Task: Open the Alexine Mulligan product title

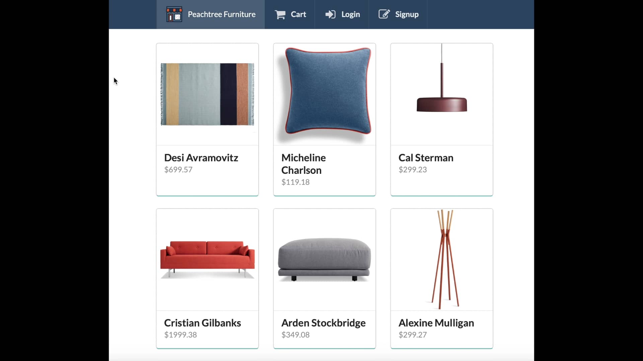Action: [436, 323]
